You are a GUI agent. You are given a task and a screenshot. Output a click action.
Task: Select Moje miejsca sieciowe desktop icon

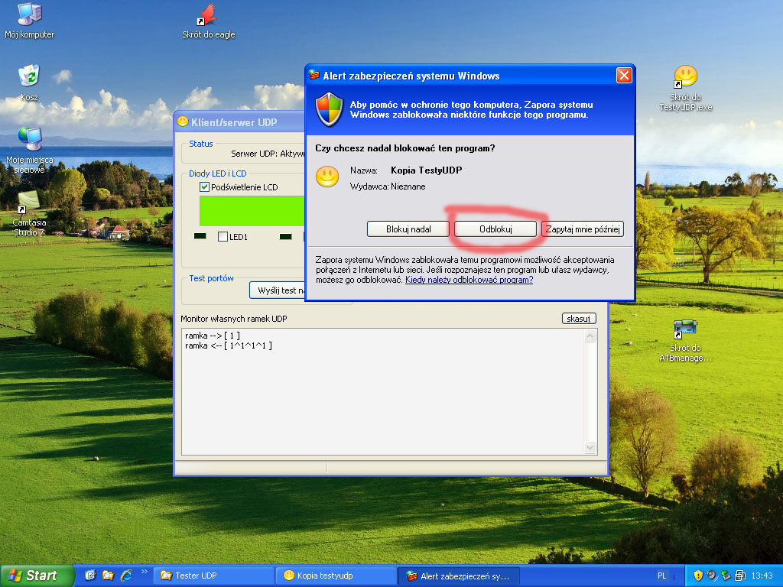point(29,150)
